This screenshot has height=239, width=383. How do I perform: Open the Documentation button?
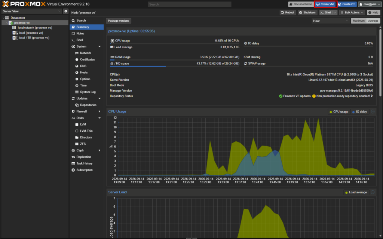click(x=301, y=4)
